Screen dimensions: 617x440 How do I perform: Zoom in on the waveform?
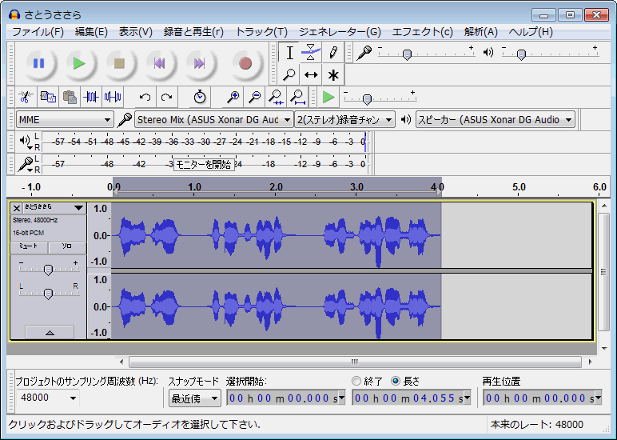pos(233,97)
